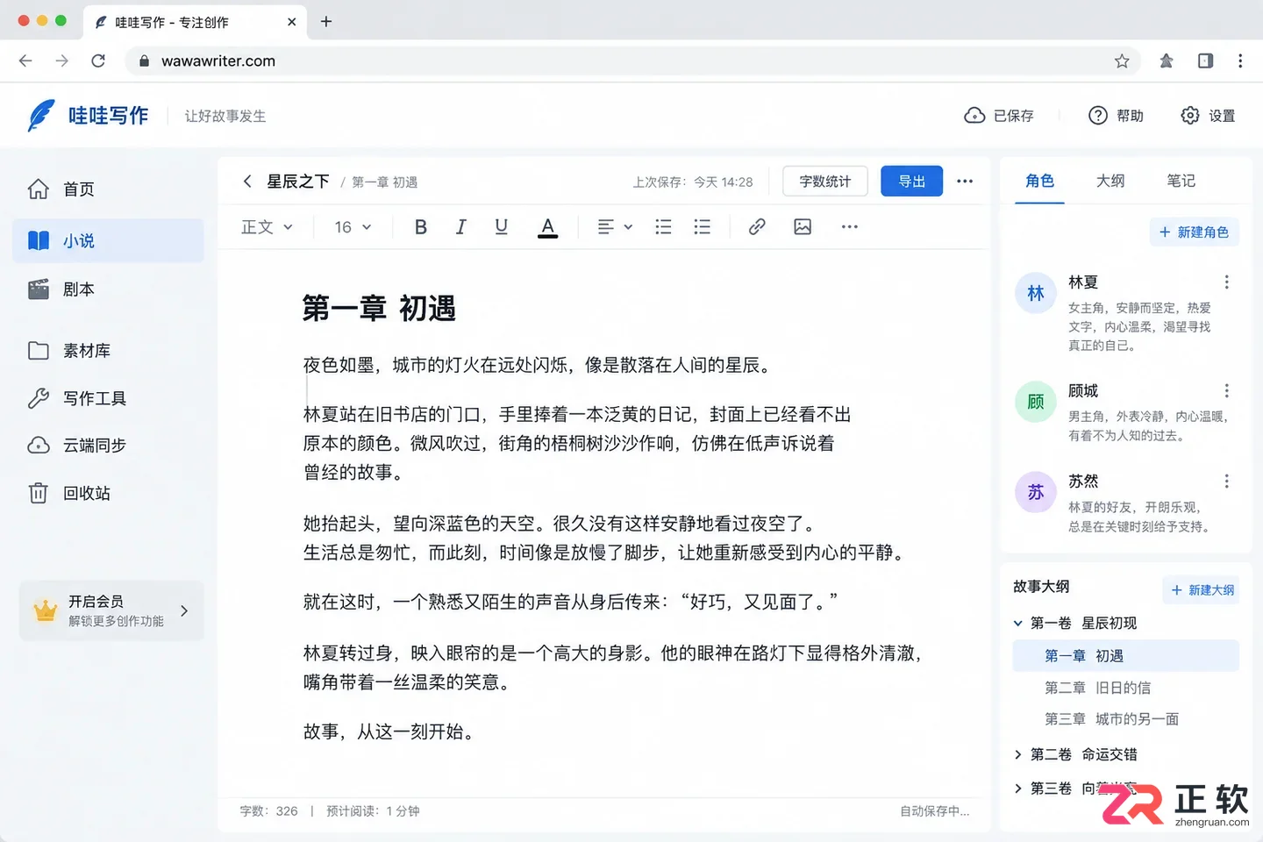Click the chapter title 第一章 初遇
1263x842 pixels.
[x=379, y=309]
